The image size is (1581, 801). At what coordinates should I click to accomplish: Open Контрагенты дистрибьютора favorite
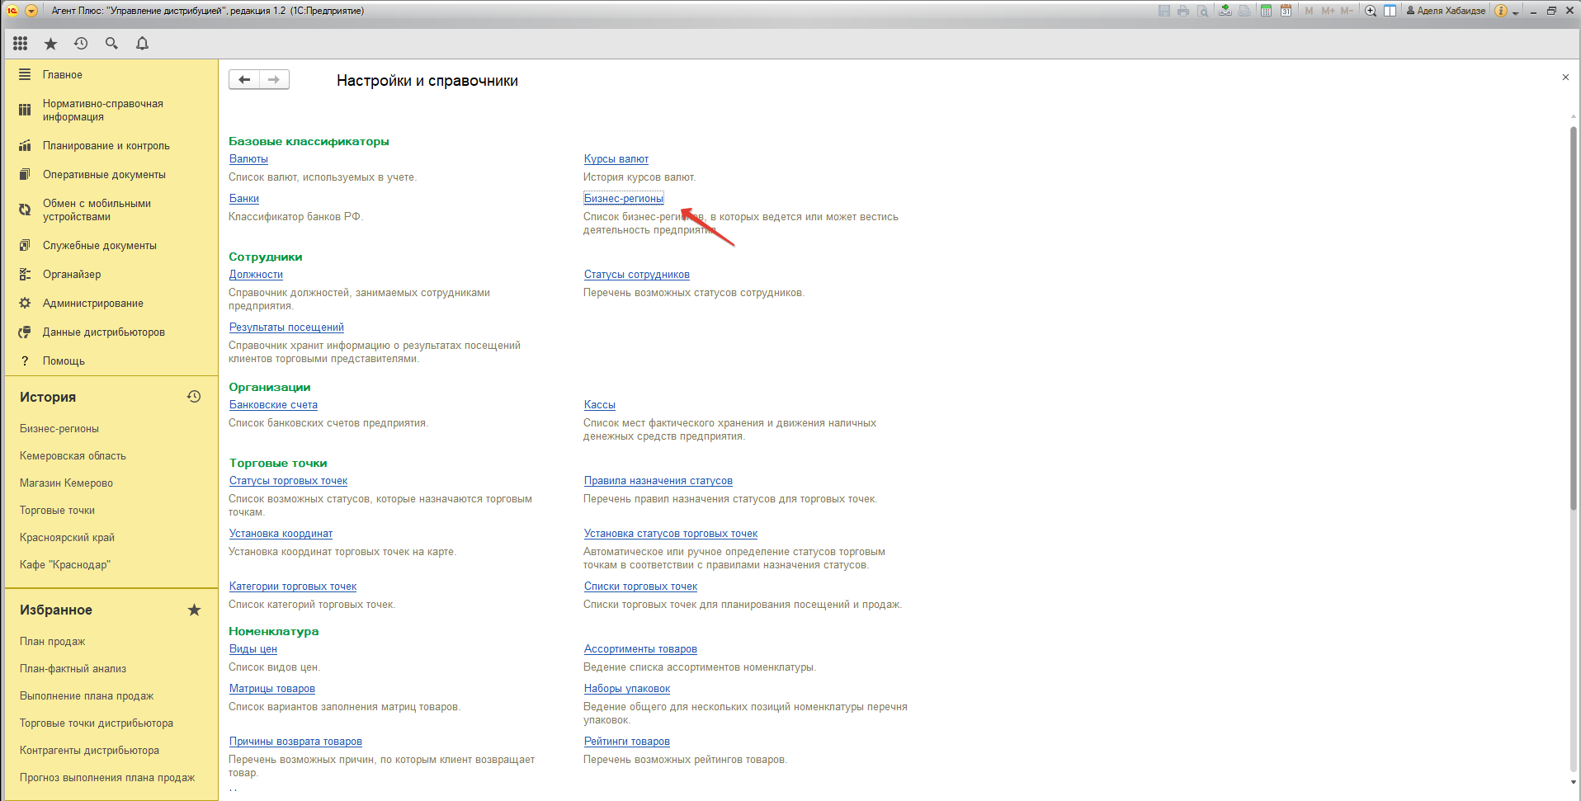tap(89, 750)
